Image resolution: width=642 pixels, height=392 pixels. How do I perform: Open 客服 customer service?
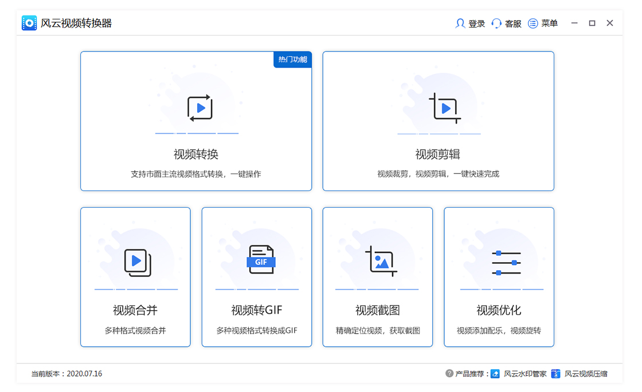(x=513, y=23)
